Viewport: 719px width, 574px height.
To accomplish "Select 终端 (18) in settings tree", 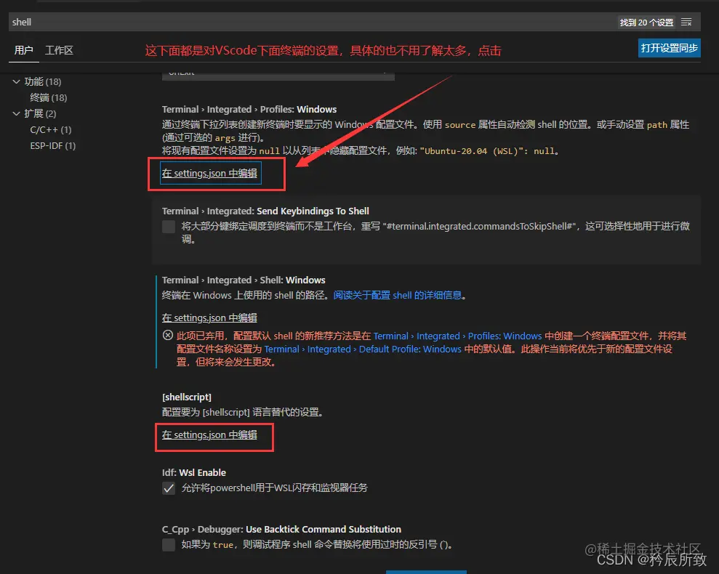I will click(49, 97).
